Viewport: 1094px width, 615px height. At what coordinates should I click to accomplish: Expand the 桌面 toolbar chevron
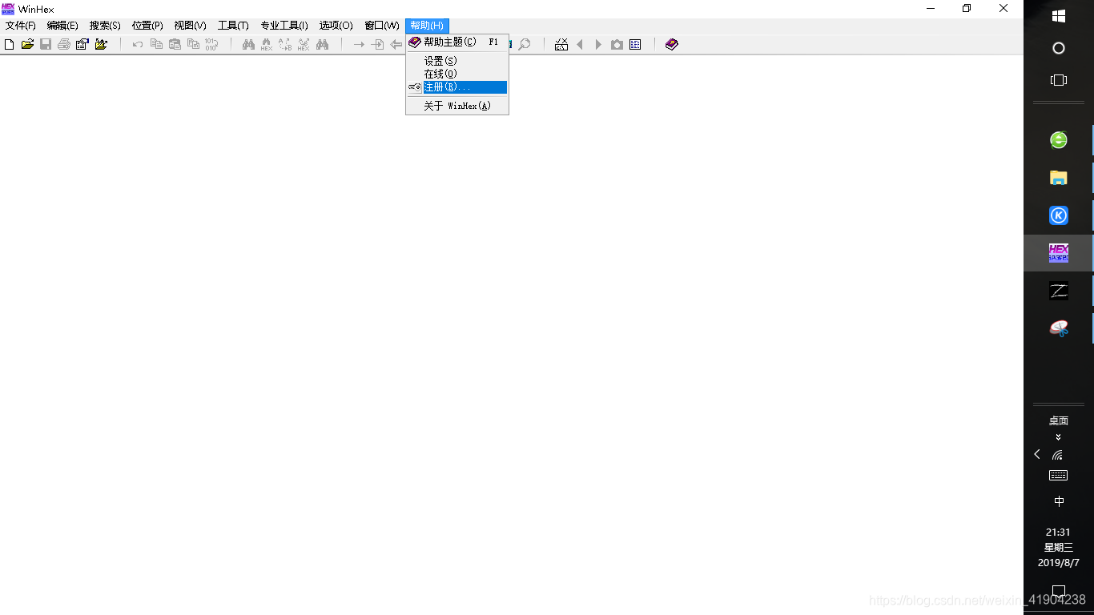click(1059, 437)
